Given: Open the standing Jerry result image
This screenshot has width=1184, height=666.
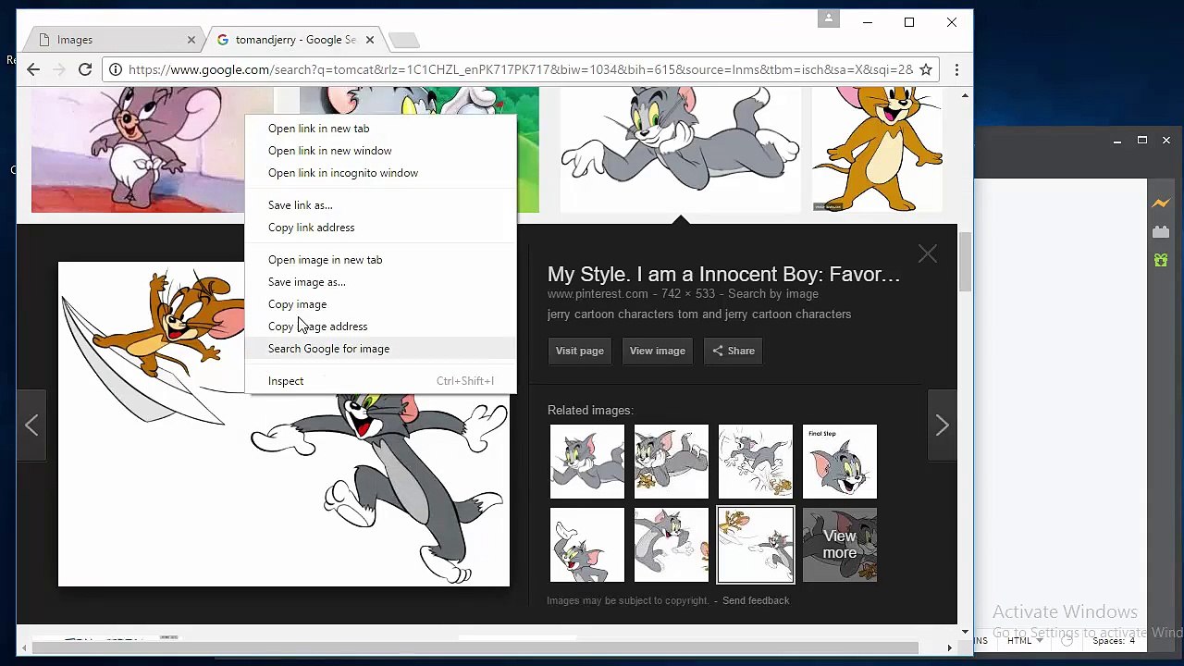Looking at the screenshot, I should point(877,150).
